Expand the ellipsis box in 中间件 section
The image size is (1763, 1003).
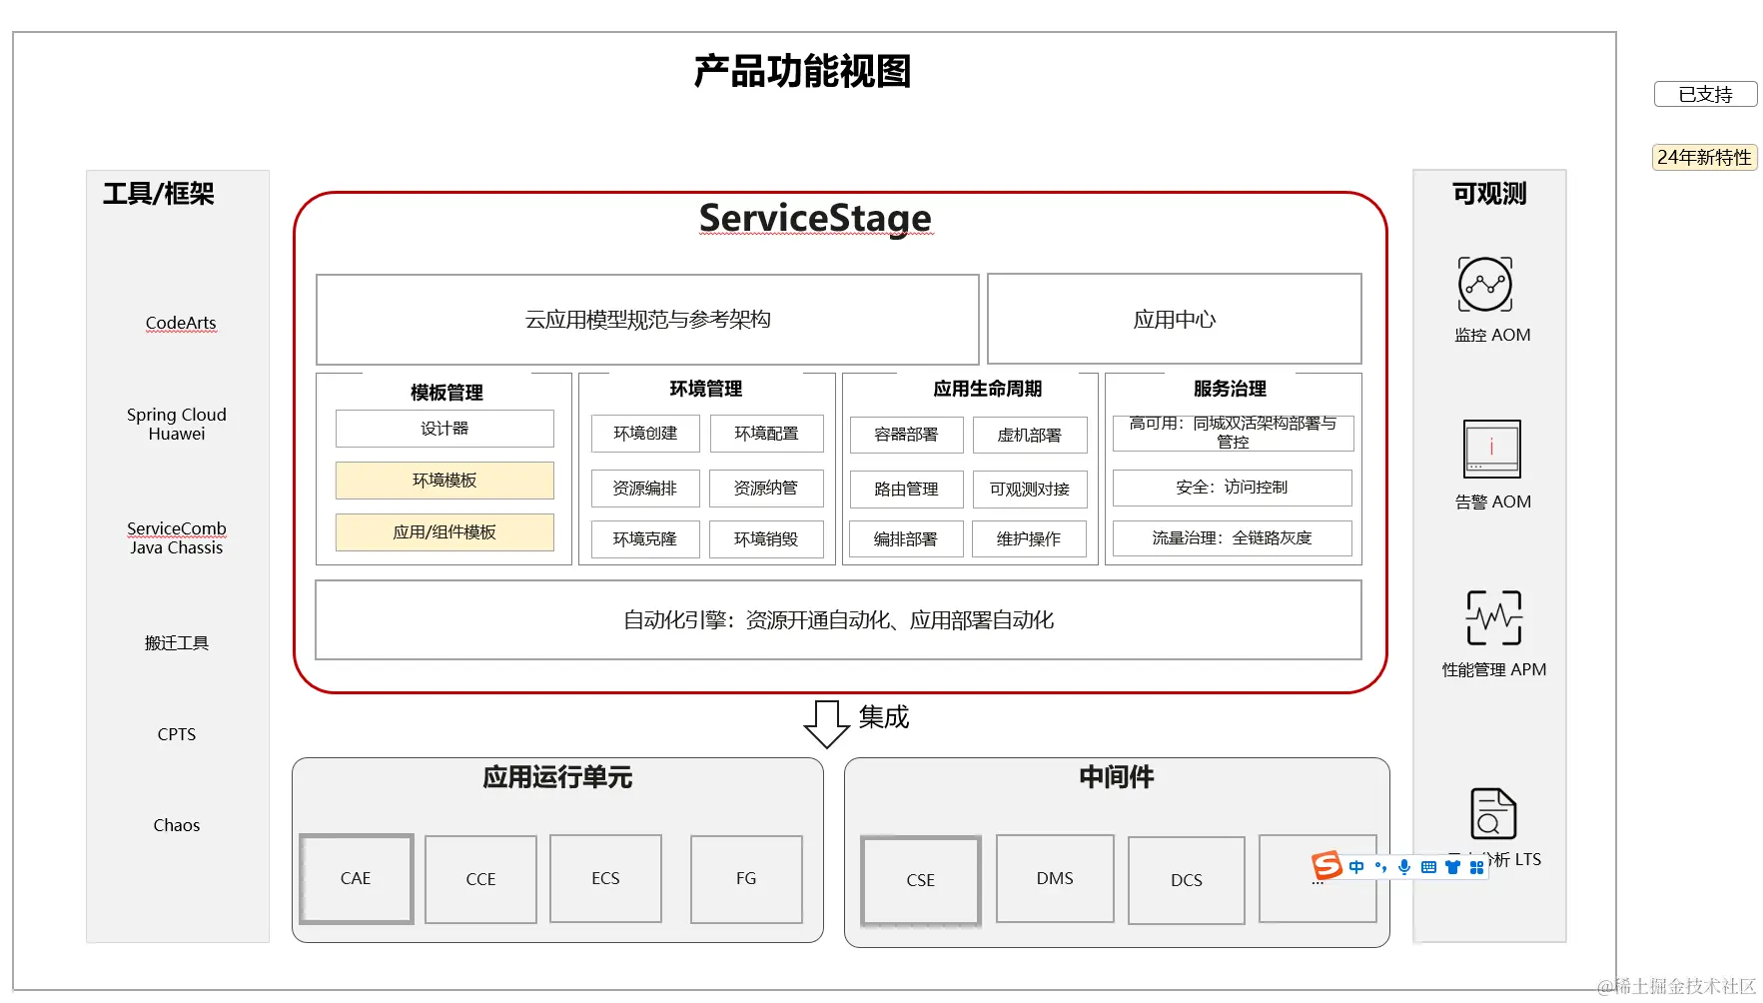pos(1319,879)
